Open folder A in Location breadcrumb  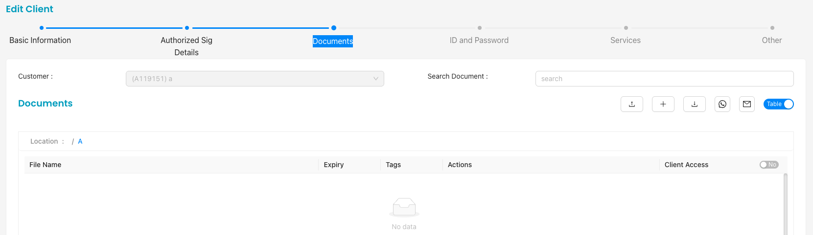[x=80, y=141]
